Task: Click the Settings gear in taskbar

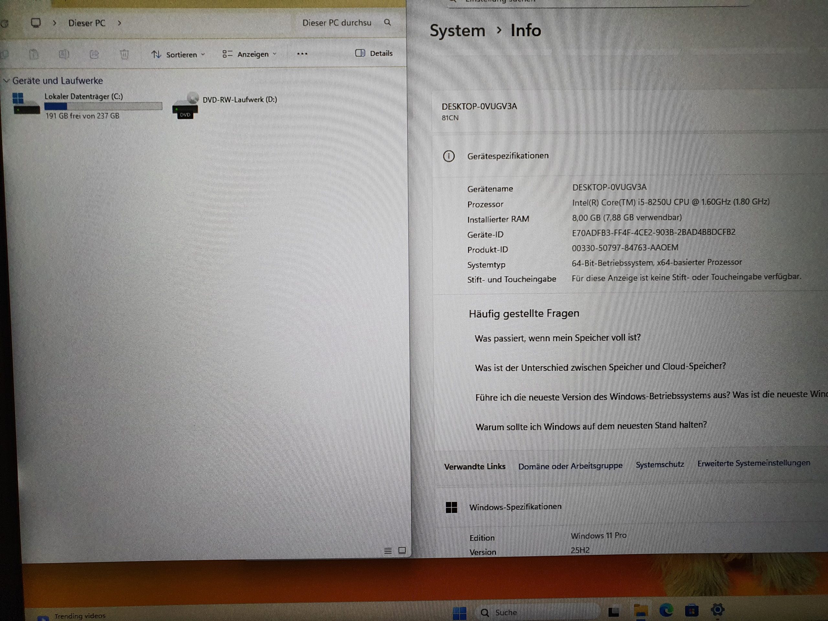Action: (717, 610)
